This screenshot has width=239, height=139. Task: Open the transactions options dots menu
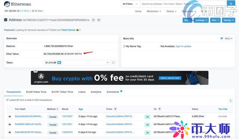[x=231, y=101]
